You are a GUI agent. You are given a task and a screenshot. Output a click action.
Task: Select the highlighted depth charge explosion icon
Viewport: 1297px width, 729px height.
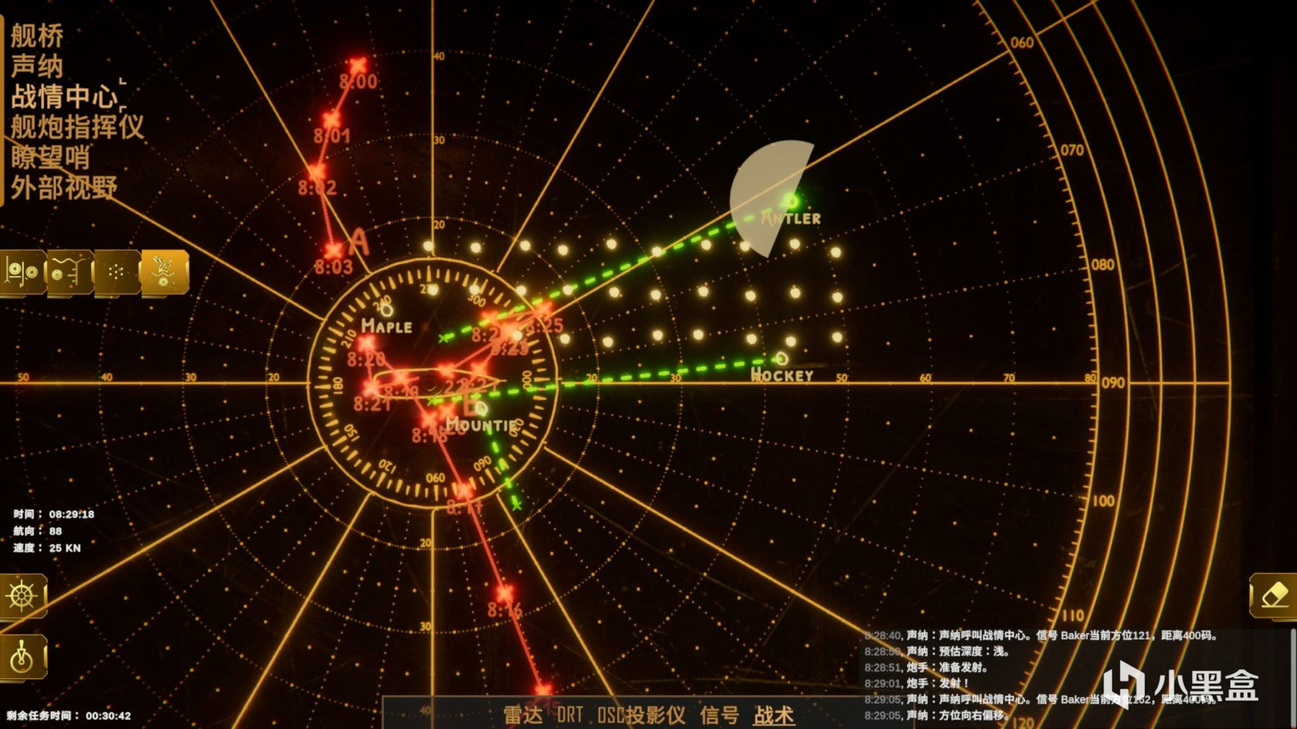tap(164, 273)
